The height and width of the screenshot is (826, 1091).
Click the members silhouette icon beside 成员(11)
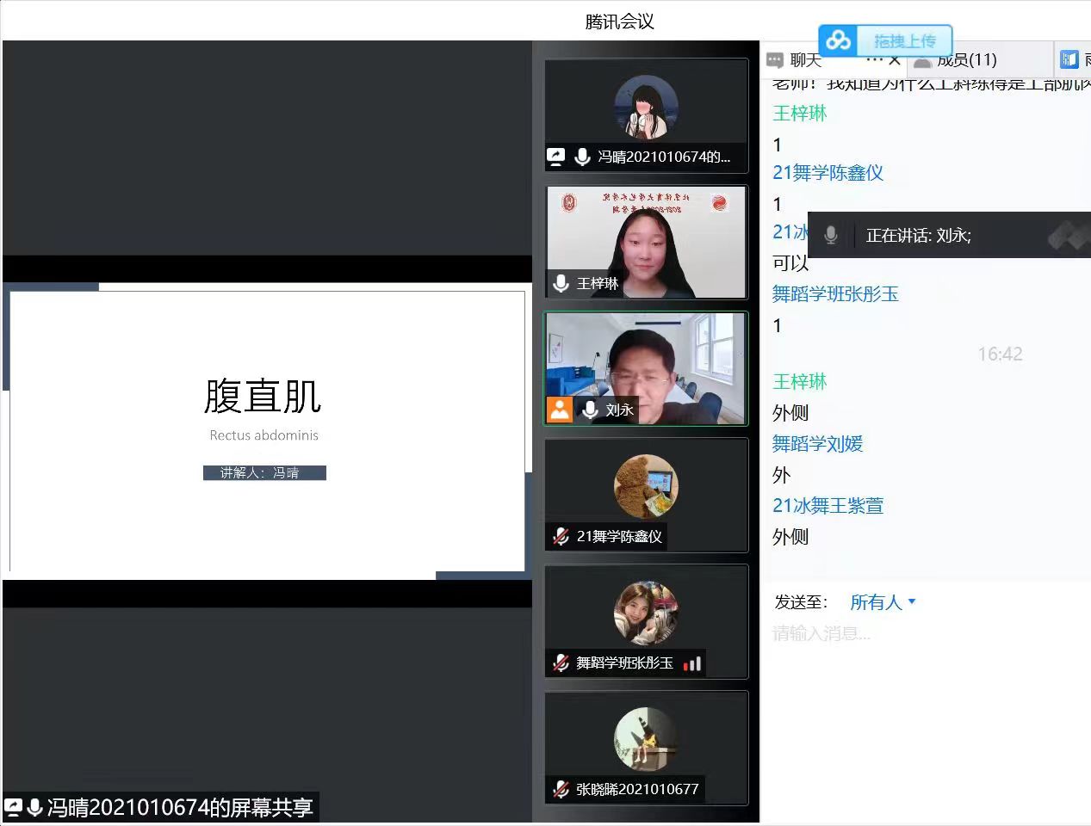point(923,60)
